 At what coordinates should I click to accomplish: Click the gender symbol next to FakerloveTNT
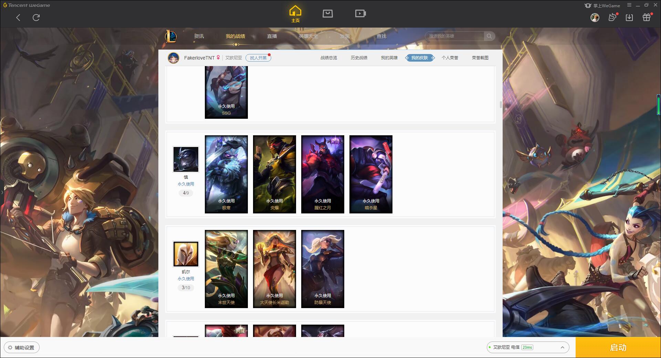[x=218, y=57]
